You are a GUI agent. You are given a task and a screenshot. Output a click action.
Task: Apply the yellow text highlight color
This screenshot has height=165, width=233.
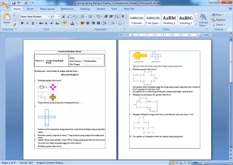[x=65, y=23]
